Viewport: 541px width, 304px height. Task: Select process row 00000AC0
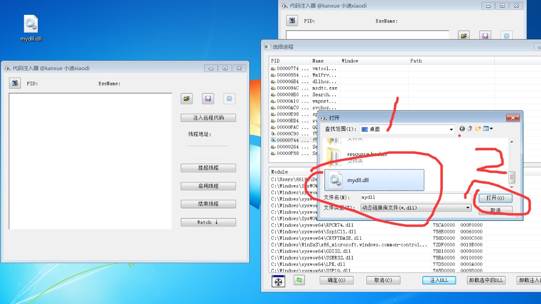tap(303, 108)
